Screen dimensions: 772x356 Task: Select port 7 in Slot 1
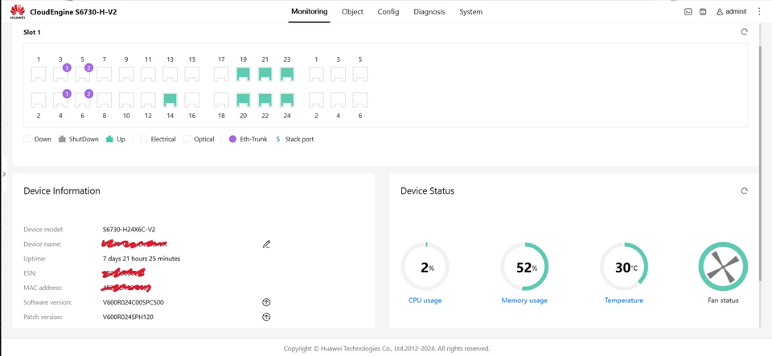(105, 74)
